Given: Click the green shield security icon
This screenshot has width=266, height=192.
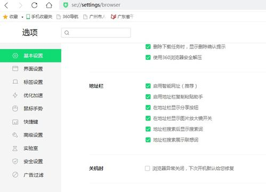Looking at the screenshot, I should 66,5.
